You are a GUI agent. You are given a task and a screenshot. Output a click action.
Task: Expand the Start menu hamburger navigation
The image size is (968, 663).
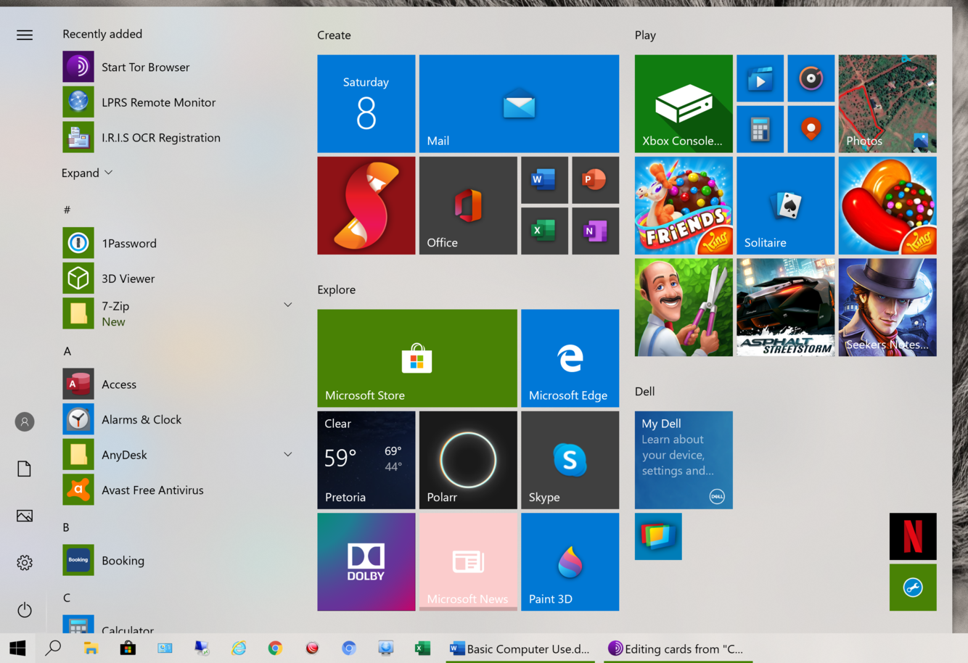tap(25, 35)
